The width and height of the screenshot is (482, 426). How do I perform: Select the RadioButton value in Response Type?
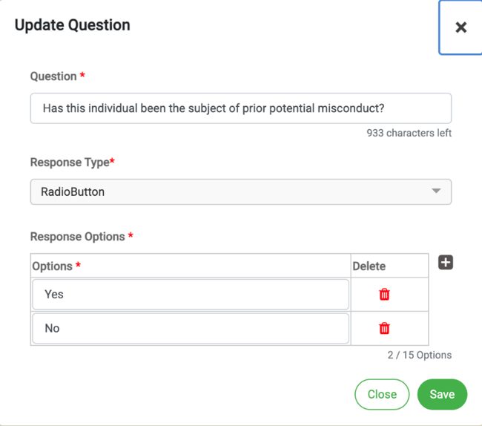(73, 191)
